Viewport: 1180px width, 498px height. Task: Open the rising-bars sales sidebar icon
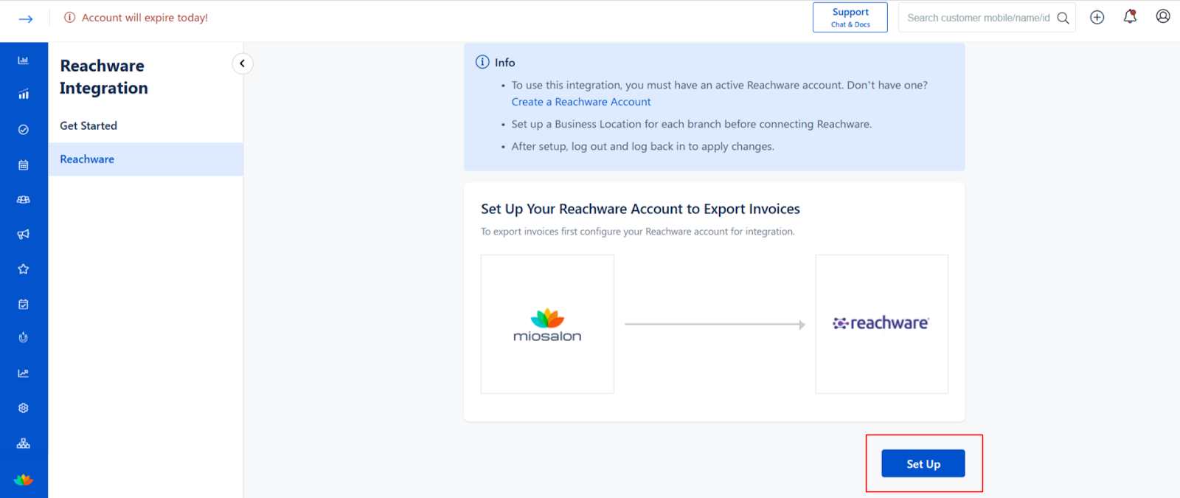click(x=24, y=94)
